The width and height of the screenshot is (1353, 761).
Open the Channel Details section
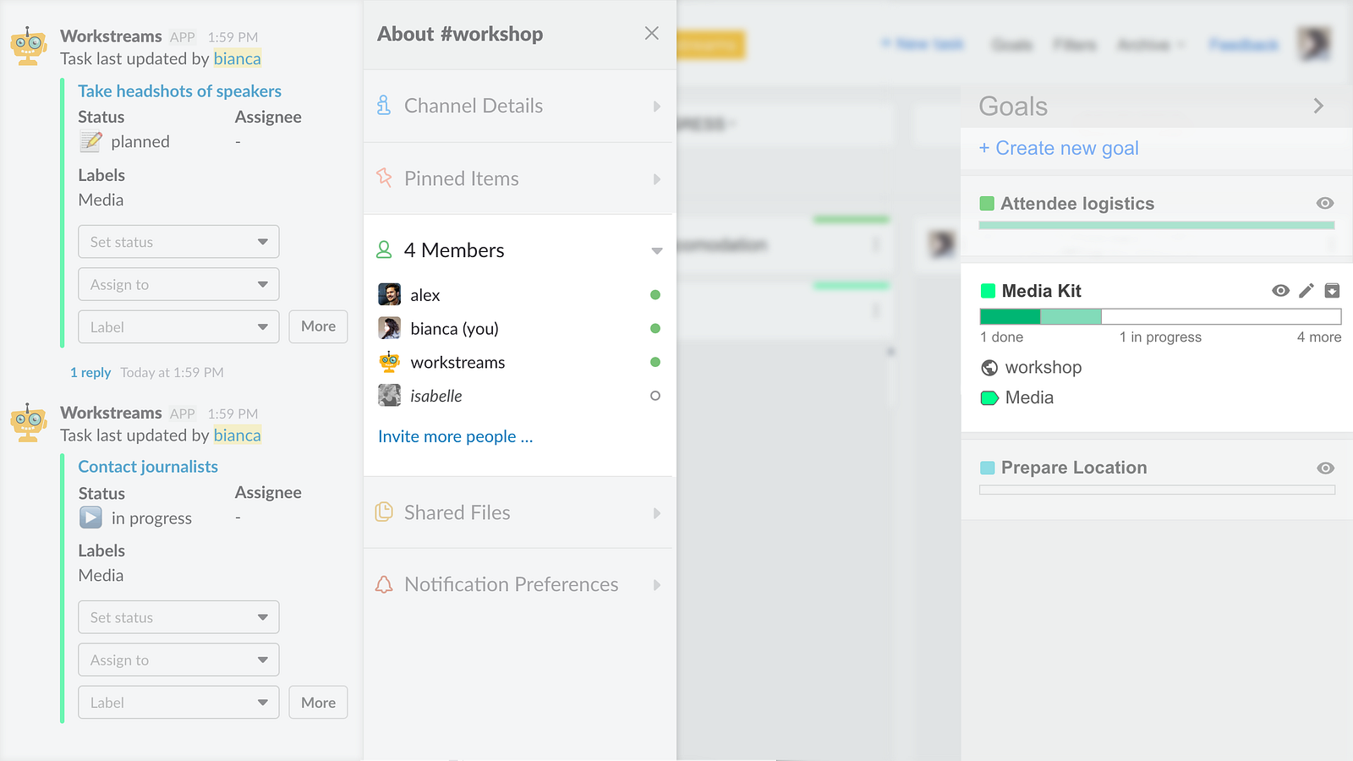click(519, 106)
